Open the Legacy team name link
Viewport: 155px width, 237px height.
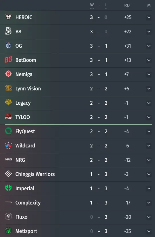23,103
